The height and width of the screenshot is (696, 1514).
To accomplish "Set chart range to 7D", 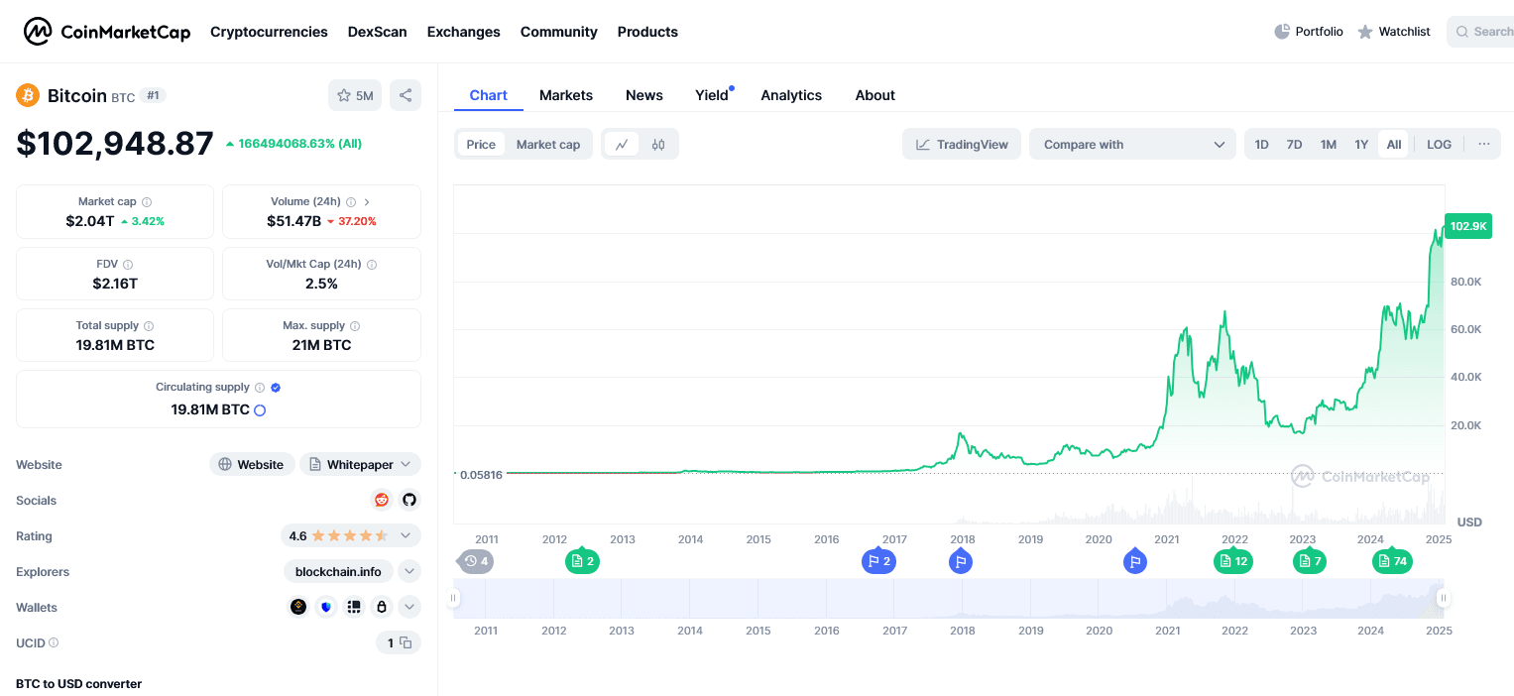I will 1294,144.
